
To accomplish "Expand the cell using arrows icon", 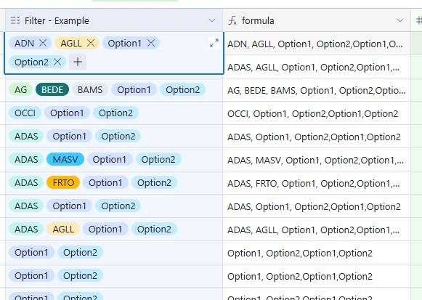I will 214,43.
